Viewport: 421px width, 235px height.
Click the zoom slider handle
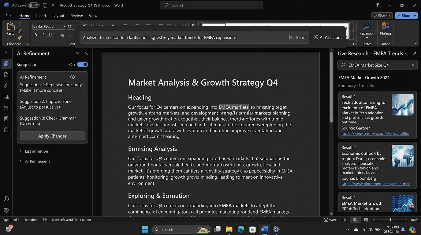390,220
